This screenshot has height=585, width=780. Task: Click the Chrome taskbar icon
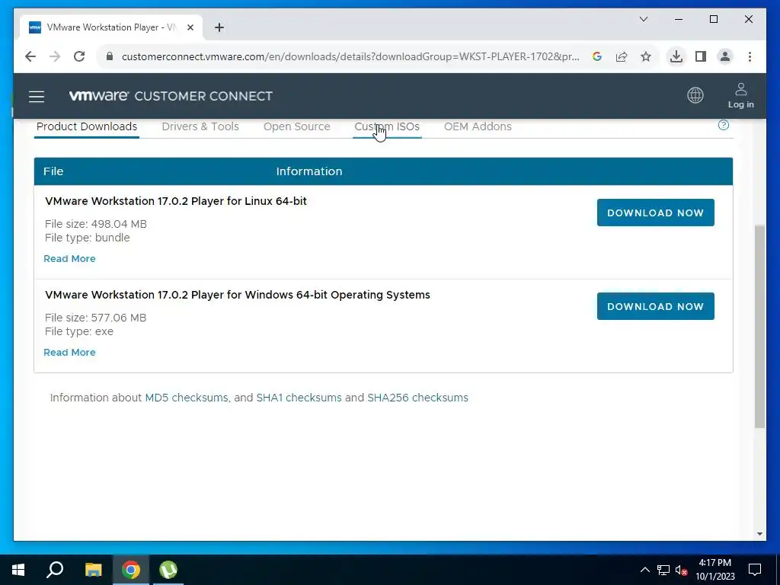click(131, 570)
